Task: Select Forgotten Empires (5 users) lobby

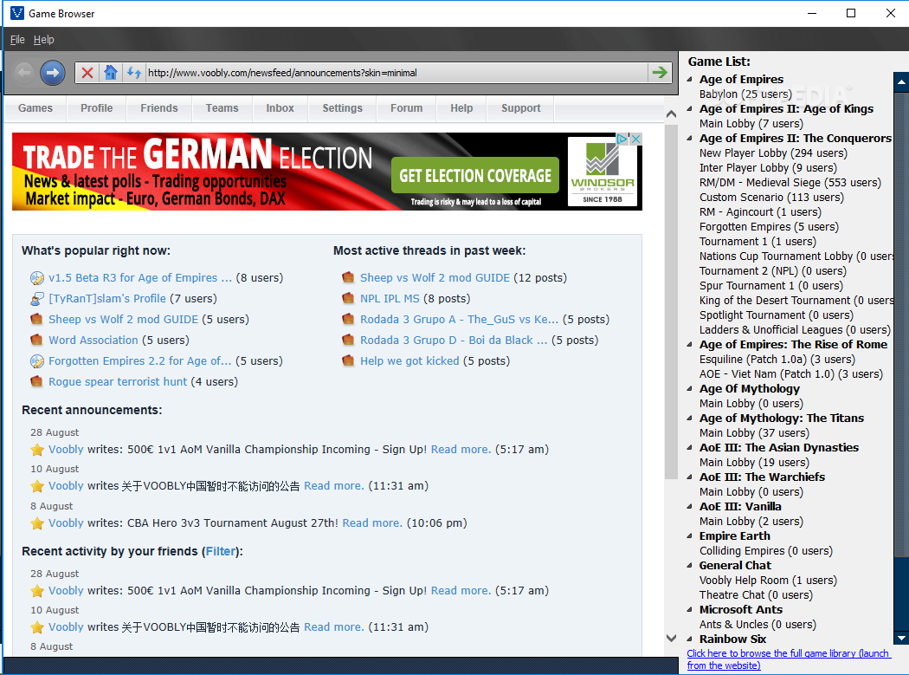Action: [x=769, y=227]
